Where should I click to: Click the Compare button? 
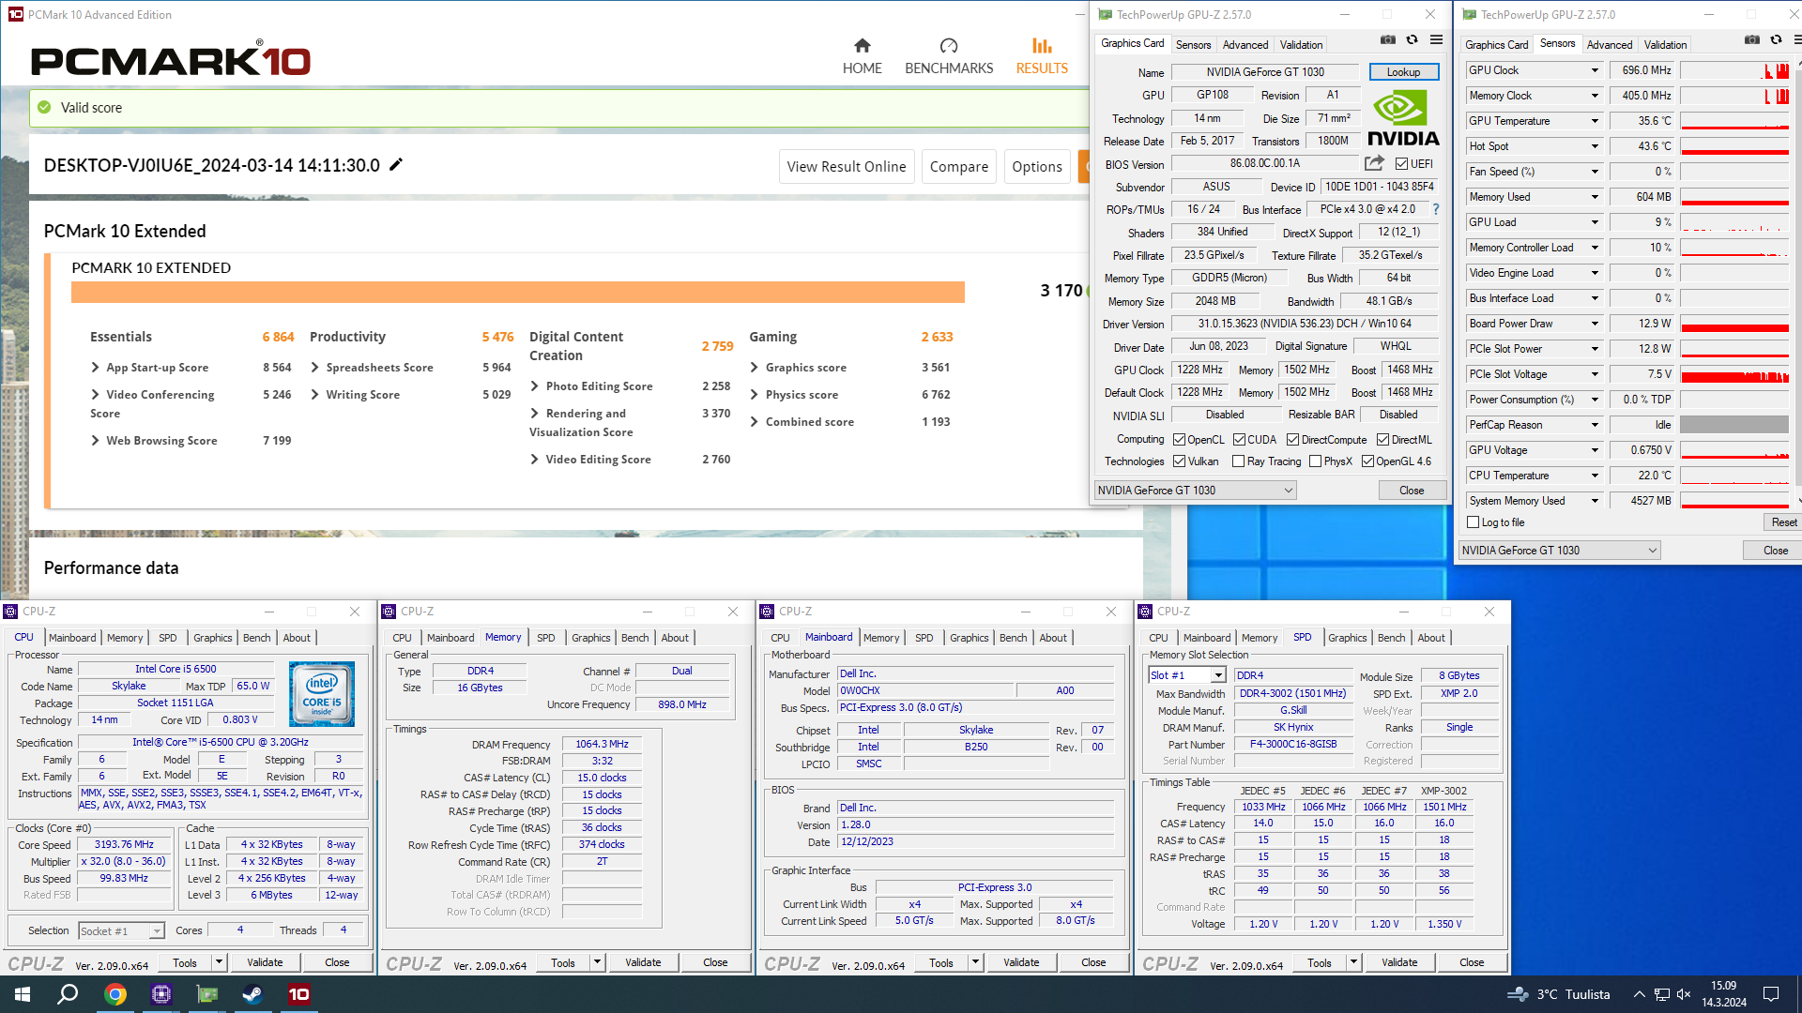[958, 167]
